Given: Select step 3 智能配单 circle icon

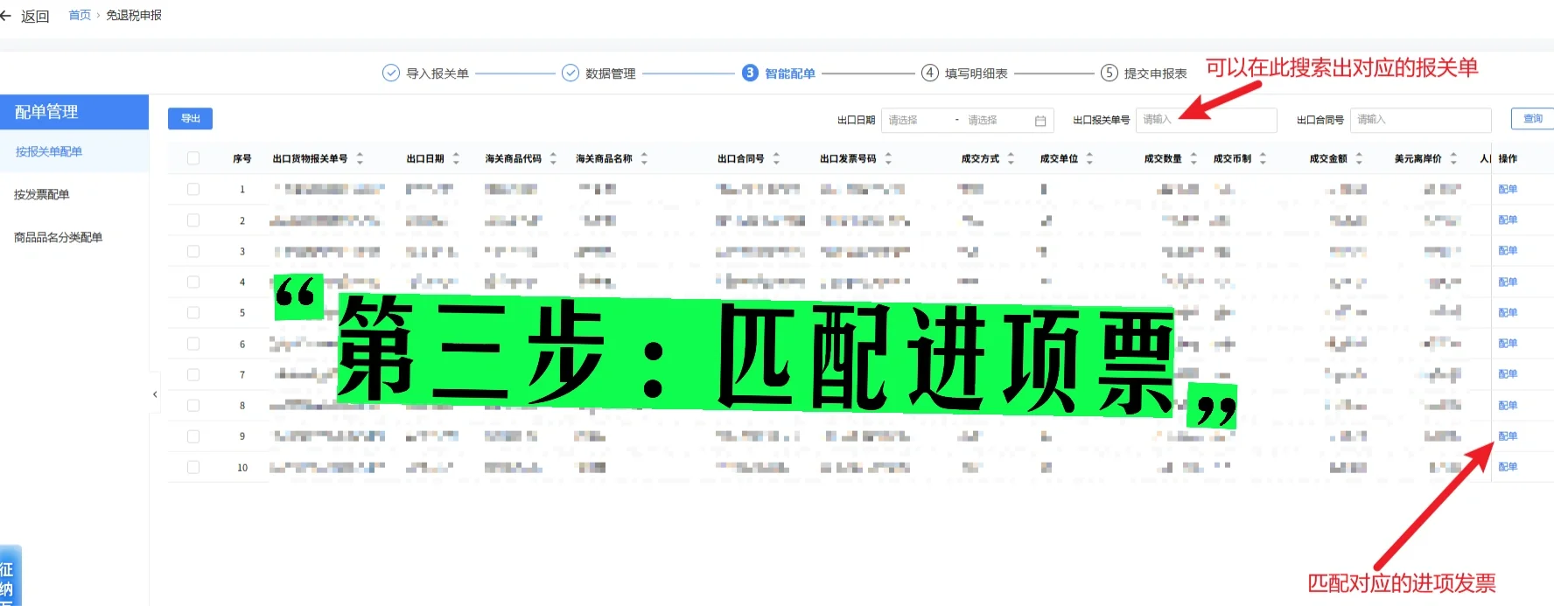Looking at the screenshot, I should (x=750, y=73).
